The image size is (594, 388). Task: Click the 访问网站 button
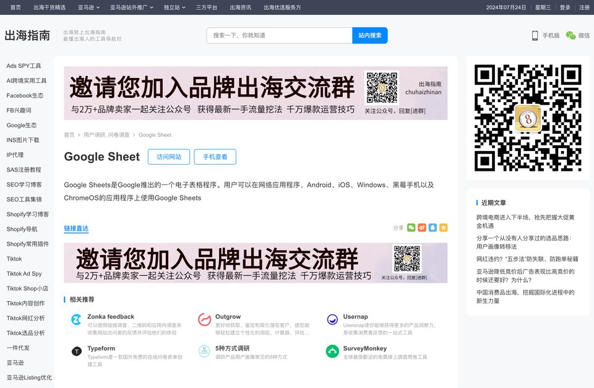168,157
